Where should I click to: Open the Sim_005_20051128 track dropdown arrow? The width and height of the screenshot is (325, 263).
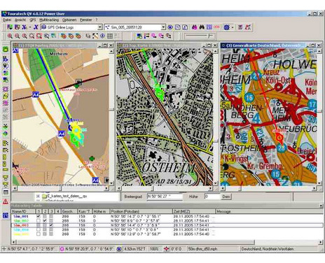point(163,27)
